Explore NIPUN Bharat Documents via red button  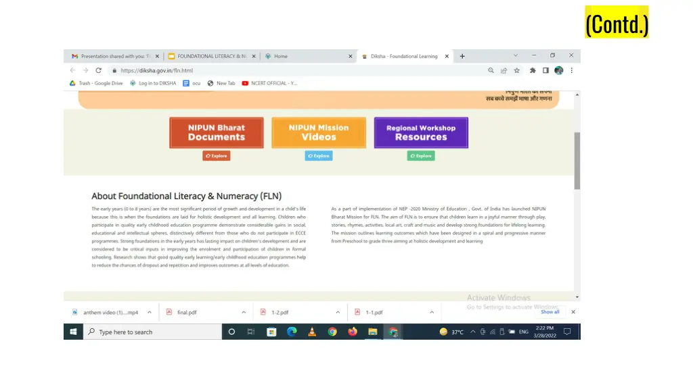coord(217,156)
